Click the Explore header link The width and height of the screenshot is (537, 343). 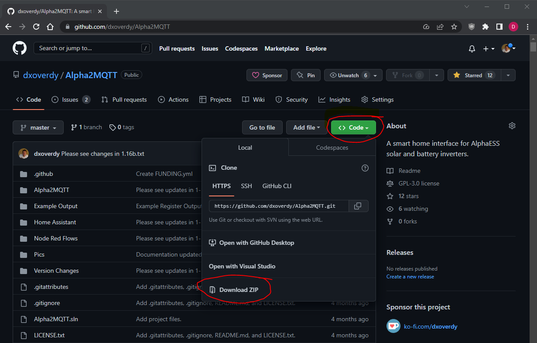[x=316, y=48]
